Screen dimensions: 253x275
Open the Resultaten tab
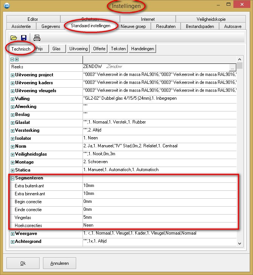pyautogui.click(x=166, y=26)
